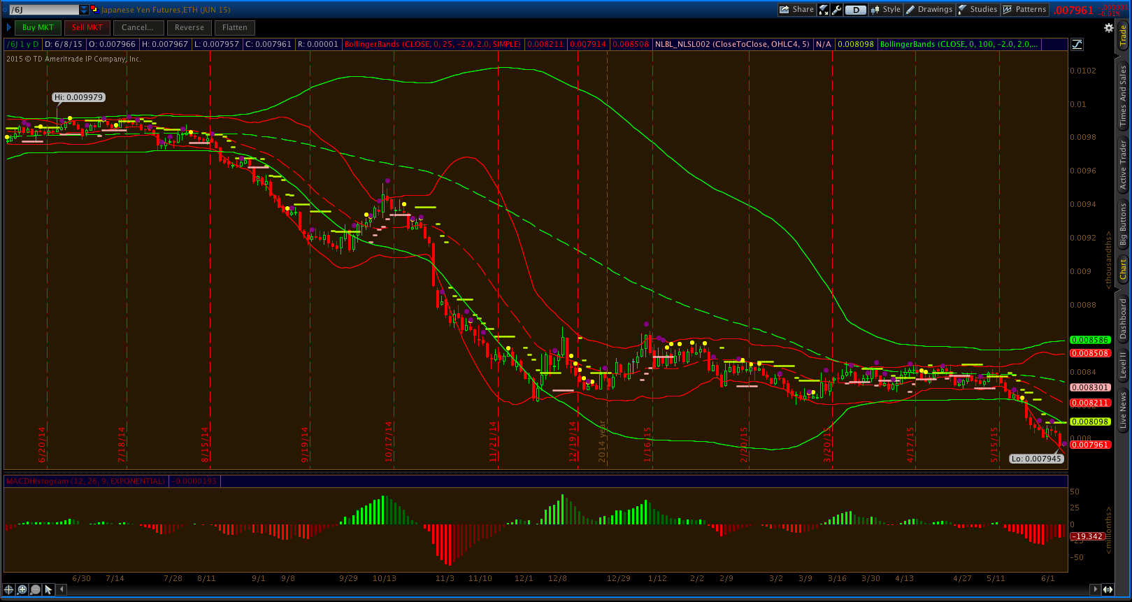Click the 2014 year vertical marker
This screenshot has height=602, width=1132.
(x=602, y=441)
